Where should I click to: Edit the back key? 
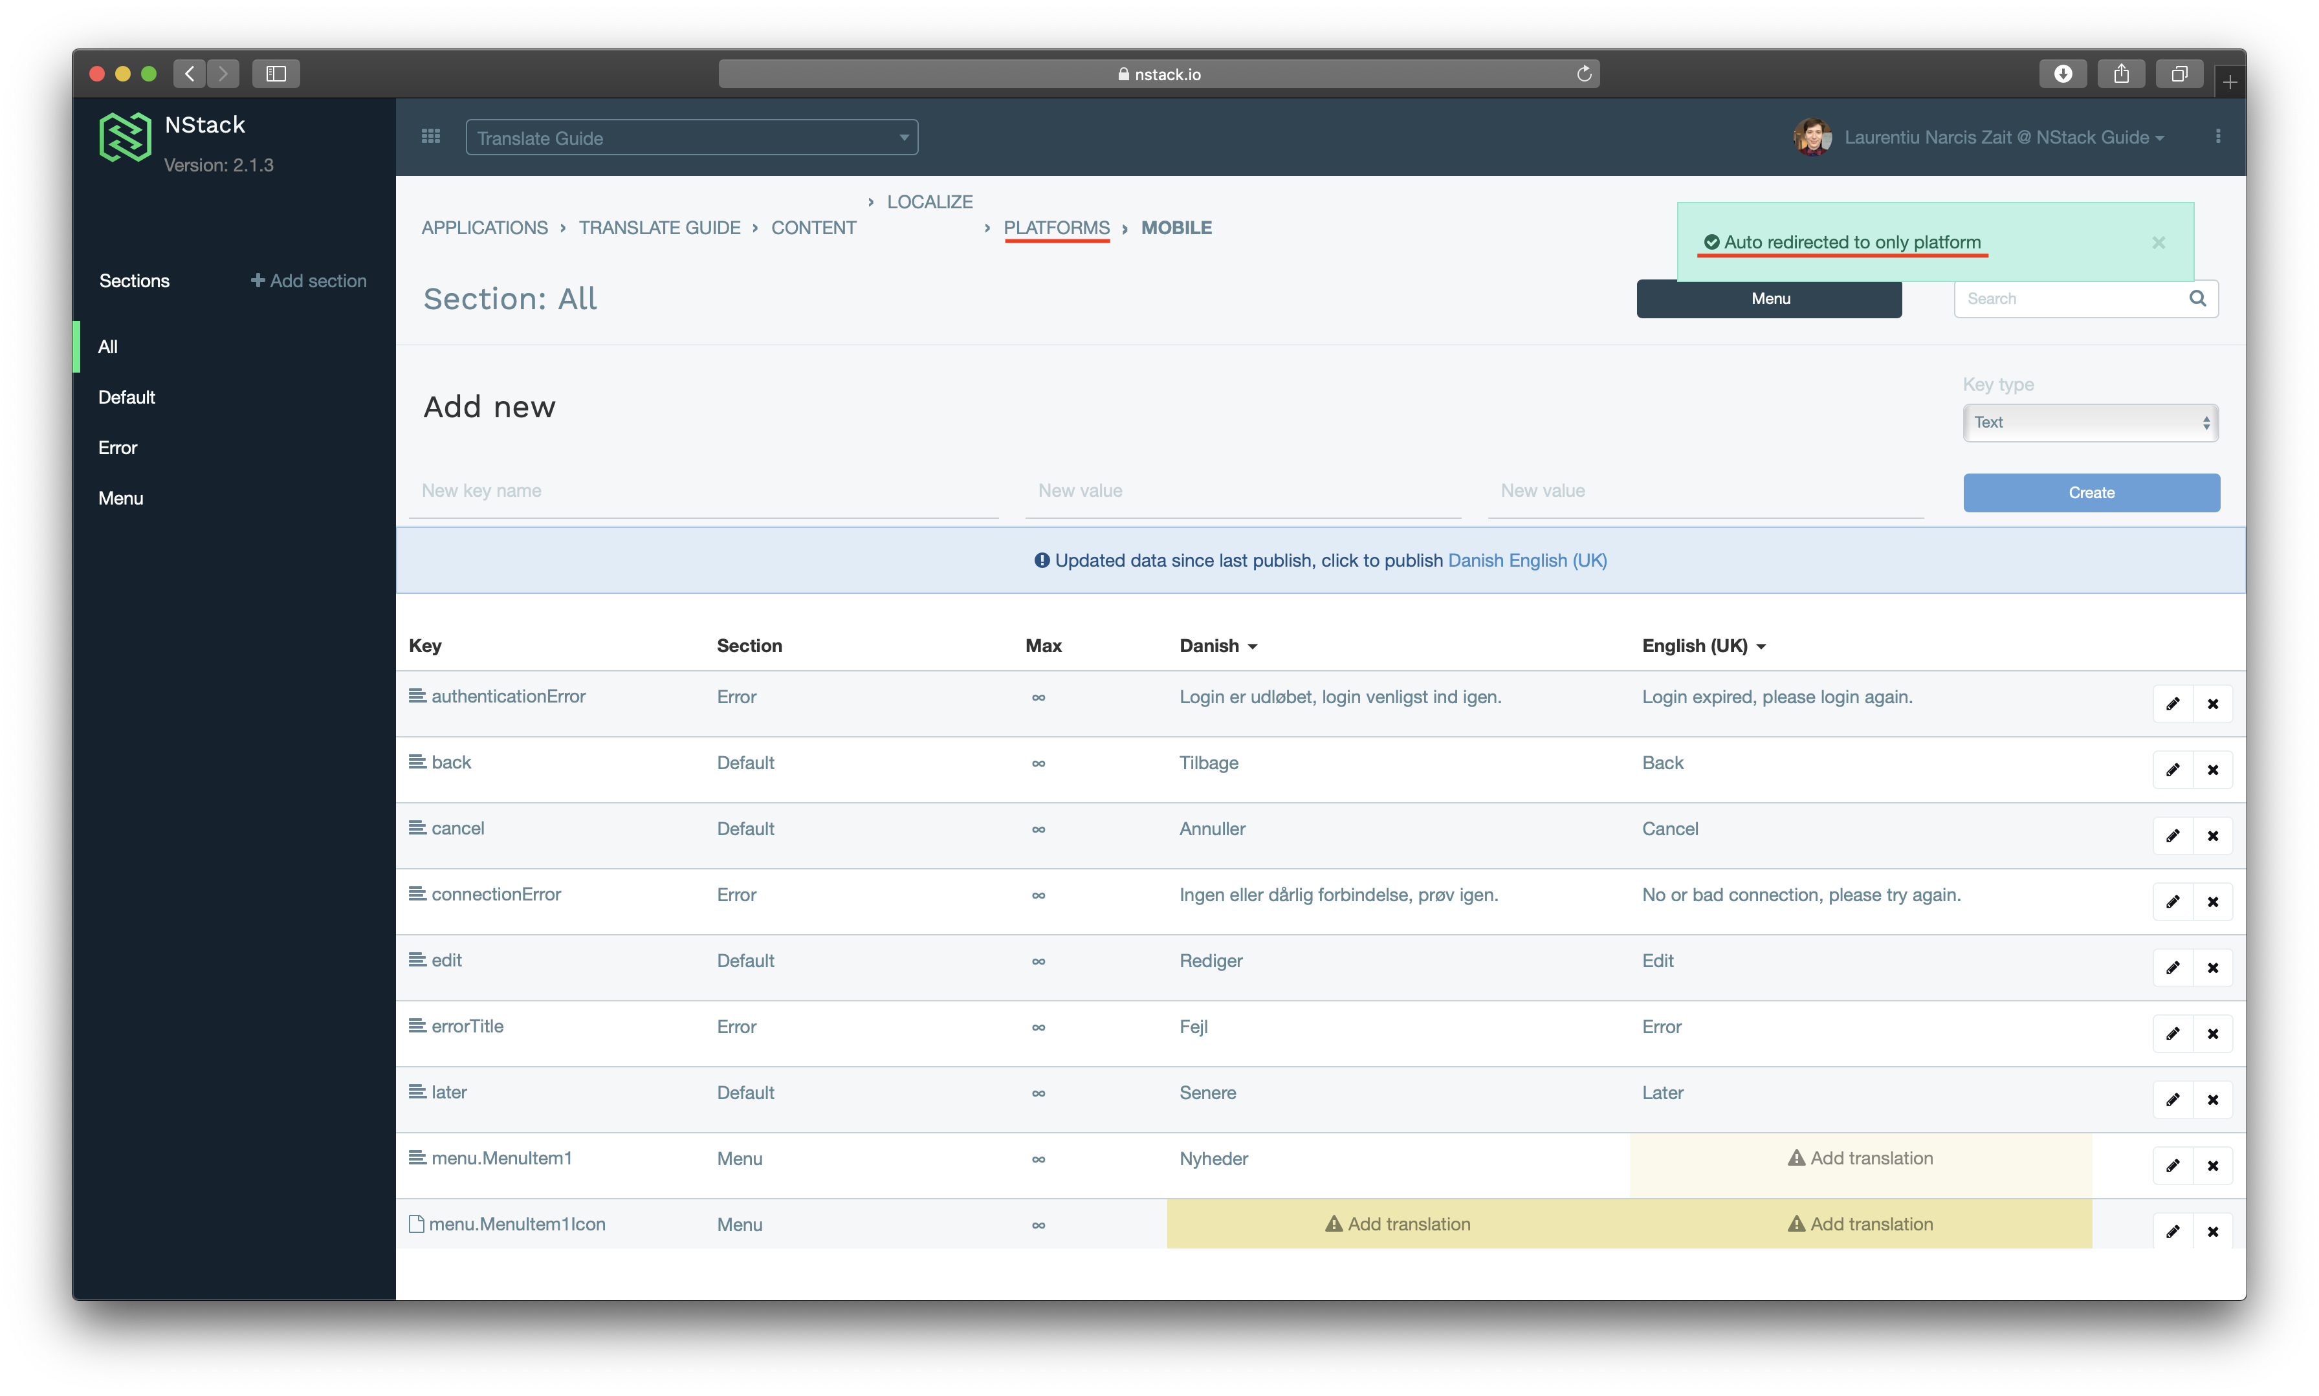2172,770
